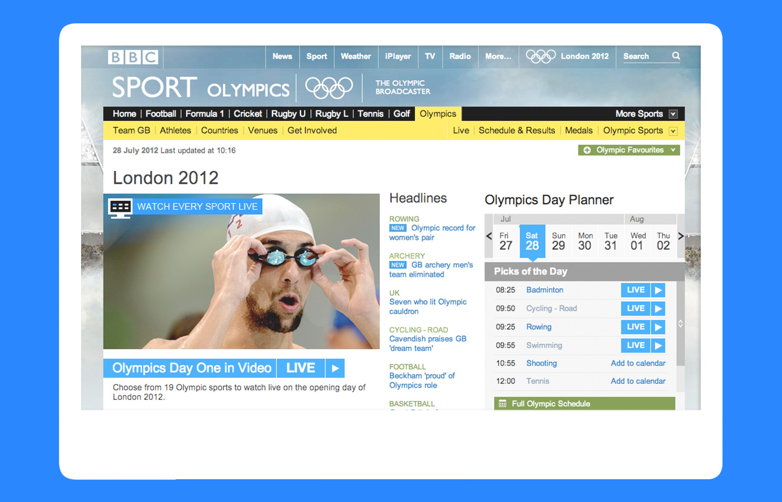Open Athletes in yellow submenu
This screenshot has width=782, height=502.
(176, 131)
